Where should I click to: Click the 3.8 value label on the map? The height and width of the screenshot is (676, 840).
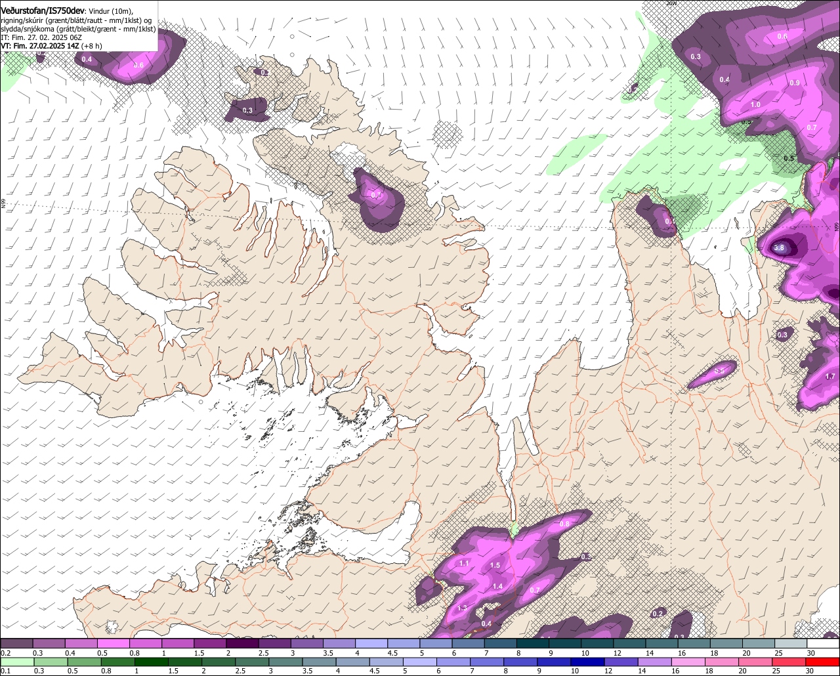[x=779, y=248]
